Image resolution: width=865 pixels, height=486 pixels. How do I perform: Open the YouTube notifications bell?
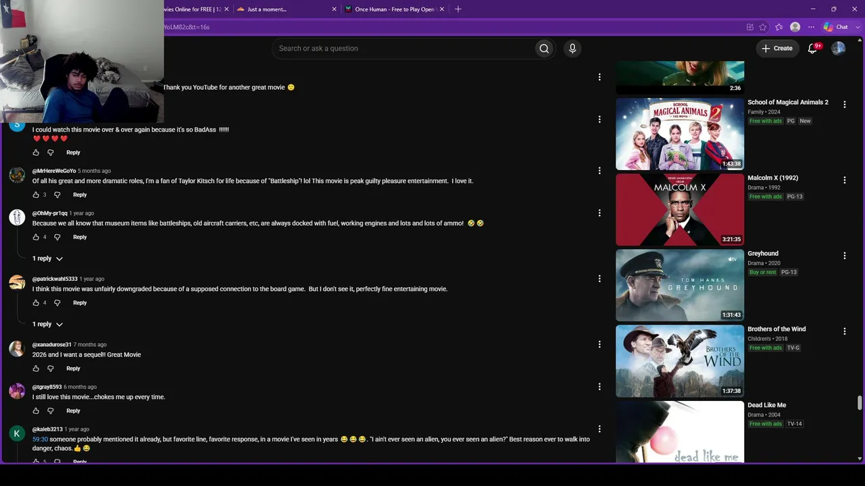[x=813, y=49]
